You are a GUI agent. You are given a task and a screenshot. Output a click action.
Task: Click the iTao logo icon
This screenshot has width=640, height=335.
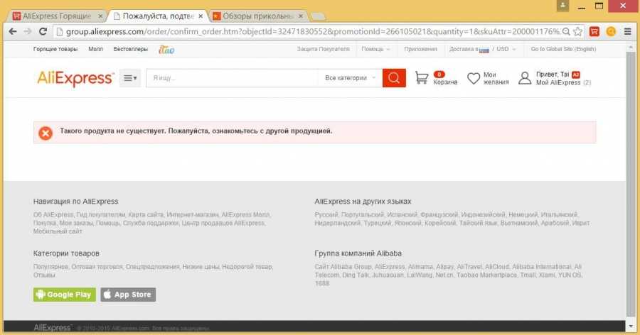click(166, 50)
